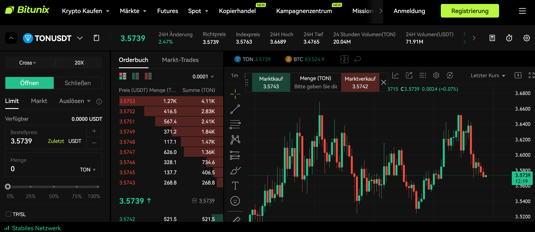Open the calculator icon in header
This screenshot has height=232, width=535.
492,38
